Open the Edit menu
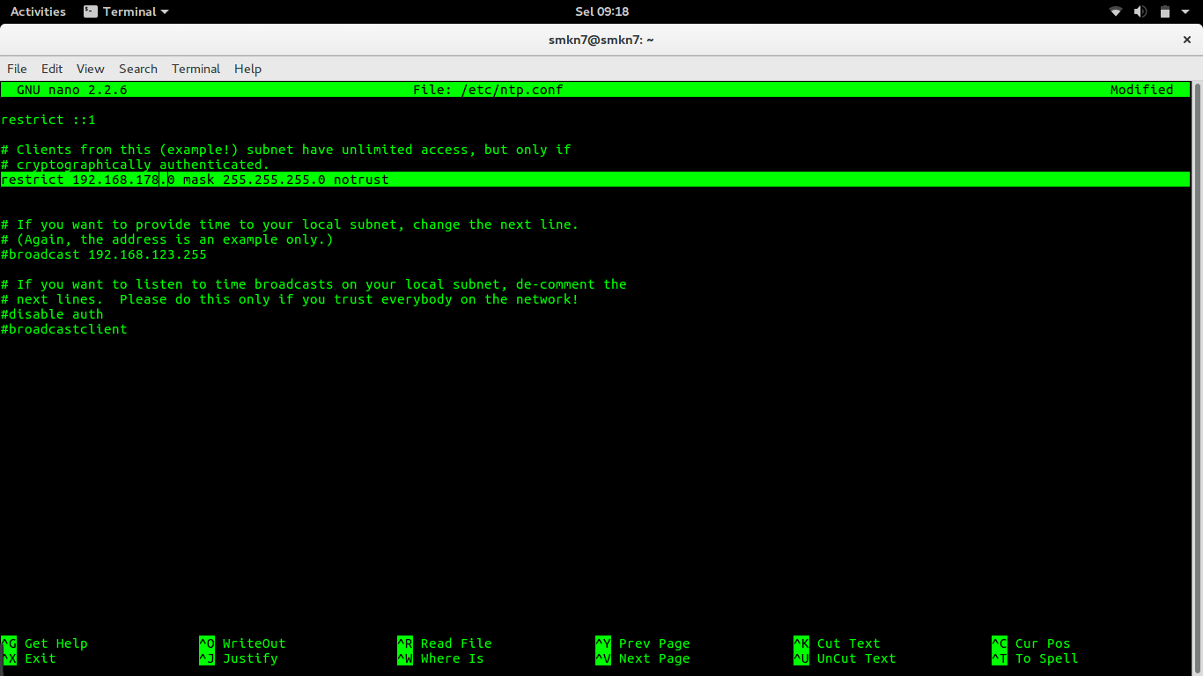Image resolution: width=1203 pixels, height=676 pixels. click(x=52, y=69)
